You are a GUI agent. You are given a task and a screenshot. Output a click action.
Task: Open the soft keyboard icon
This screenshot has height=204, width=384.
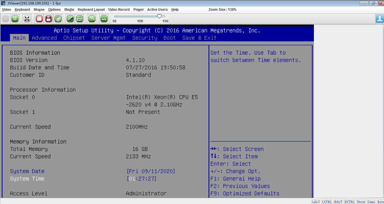coord(79,19)
